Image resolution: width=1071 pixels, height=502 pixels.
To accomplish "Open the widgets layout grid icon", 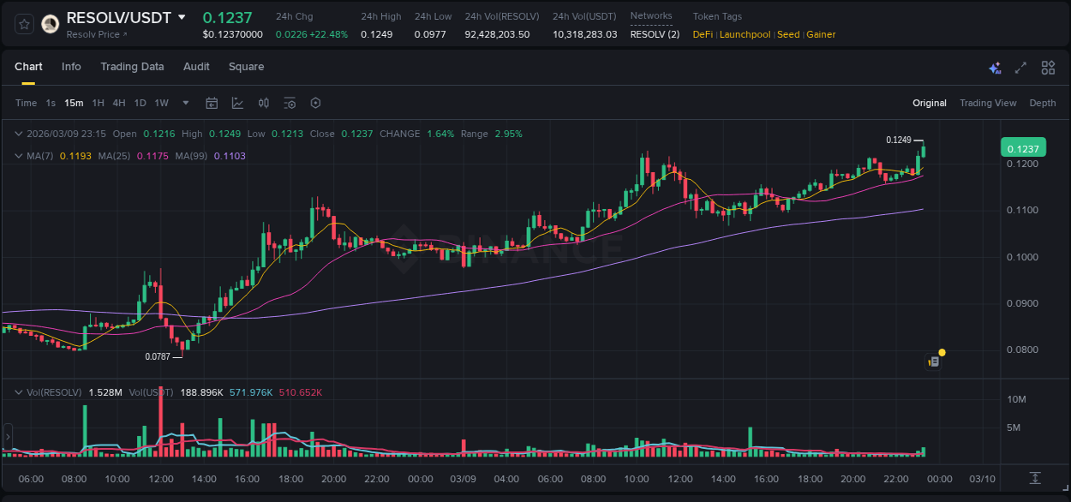I will pyautogui.click(x=1048, y=67).
